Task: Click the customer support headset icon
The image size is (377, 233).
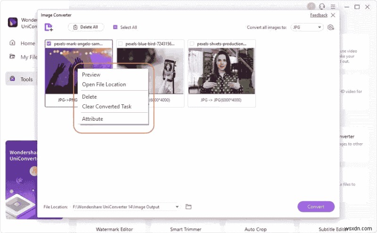Action: [322, 7]
